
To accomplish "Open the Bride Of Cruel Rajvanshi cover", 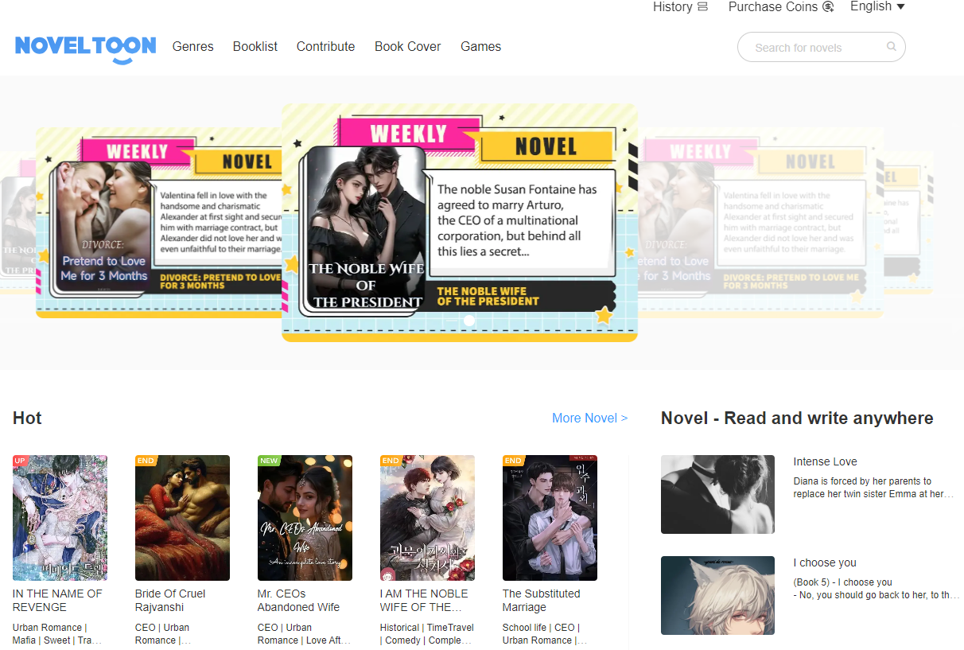I will click(183, 518).
